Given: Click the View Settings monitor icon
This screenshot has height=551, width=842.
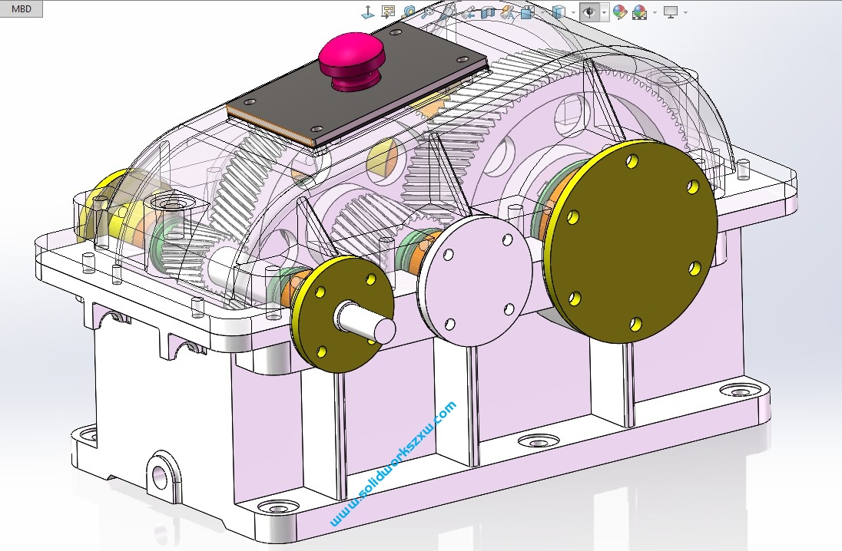Looking at the screenshot, I should coord(671,12).
